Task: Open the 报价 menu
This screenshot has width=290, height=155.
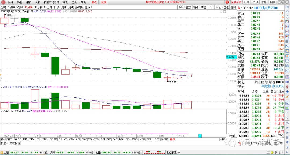Action: [29, 2]
